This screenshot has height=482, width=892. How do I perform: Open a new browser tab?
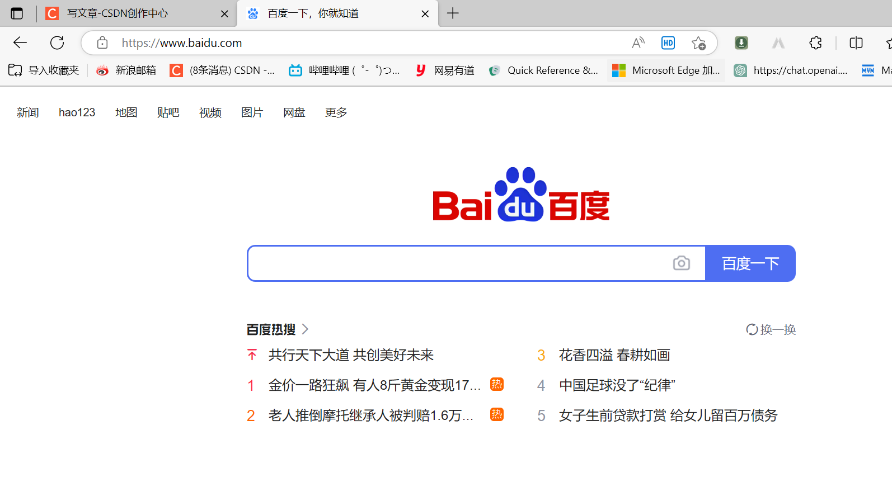tap(453, 13)
